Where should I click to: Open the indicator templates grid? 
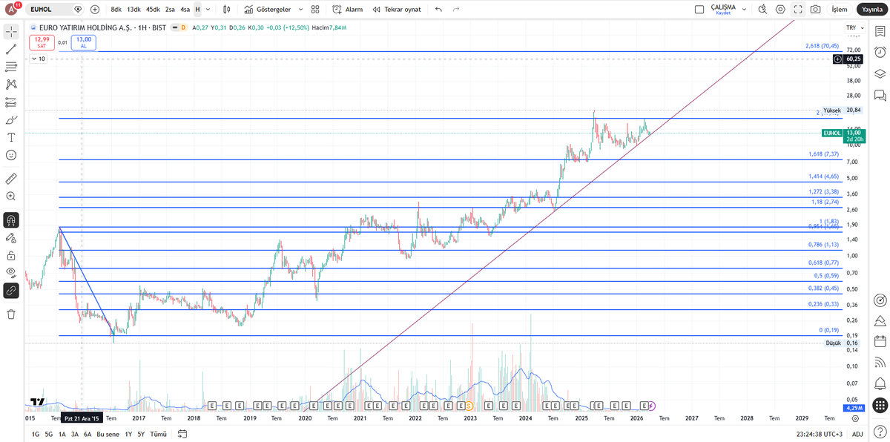coord(315,10)
